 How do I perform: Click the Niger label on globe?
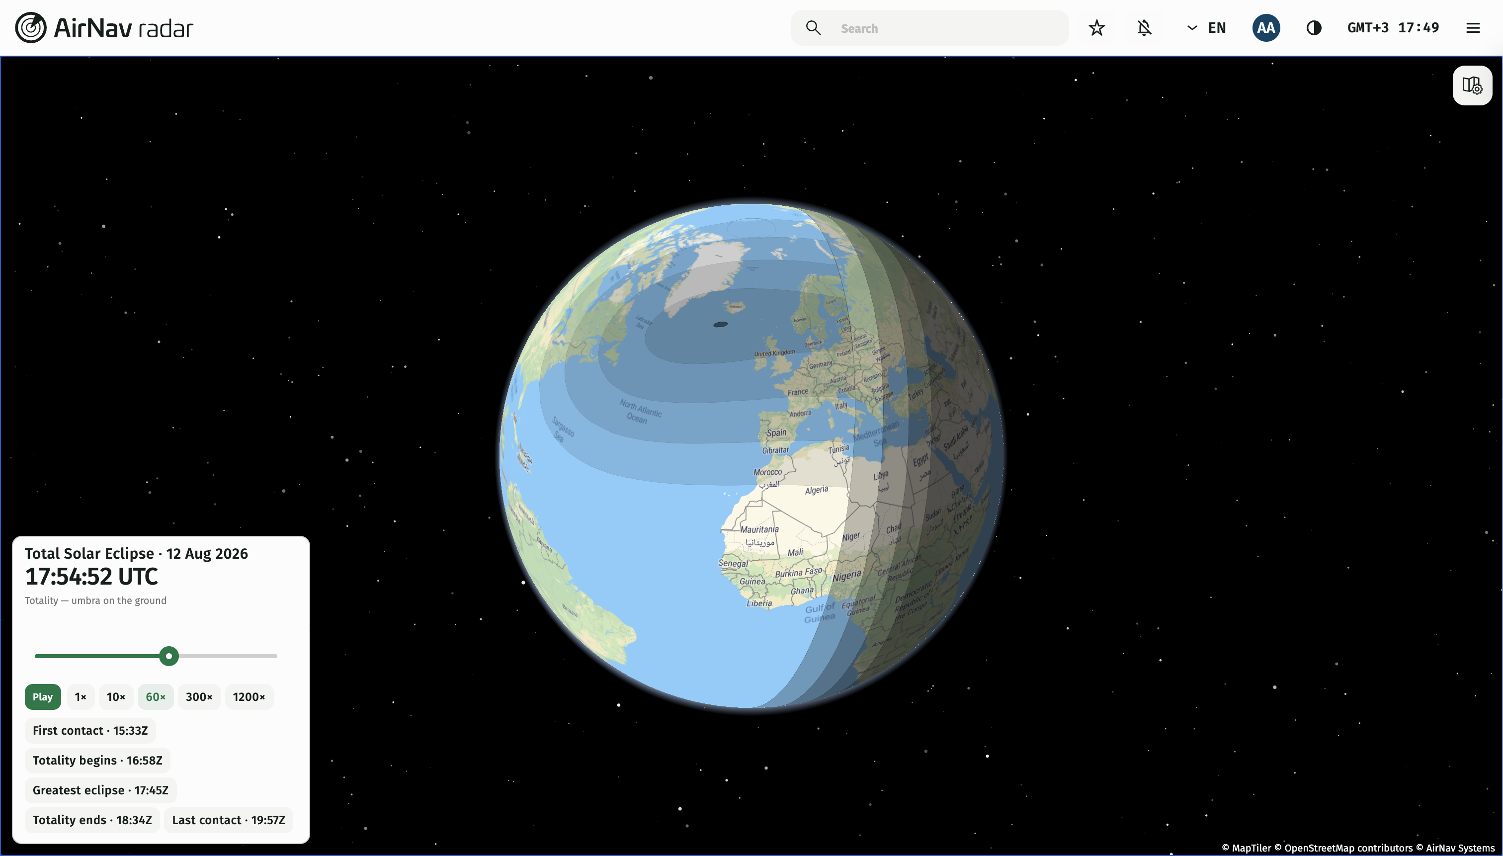[850, 537]
